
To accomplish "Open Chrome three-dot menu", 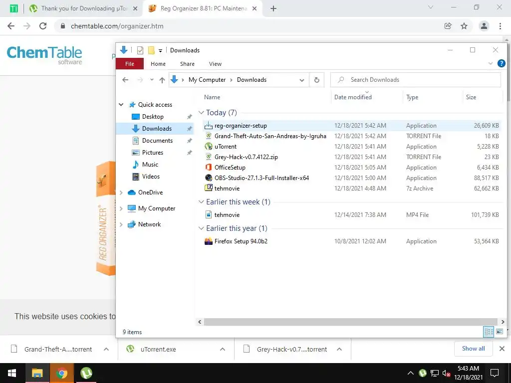I will click(x=500, y=26).
